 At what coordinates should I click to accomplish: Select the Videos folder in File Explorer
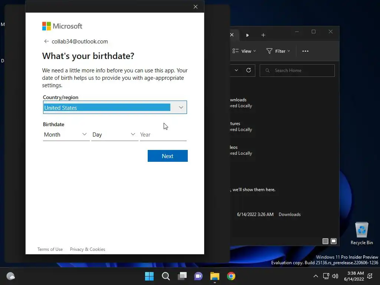coord(241,150)
